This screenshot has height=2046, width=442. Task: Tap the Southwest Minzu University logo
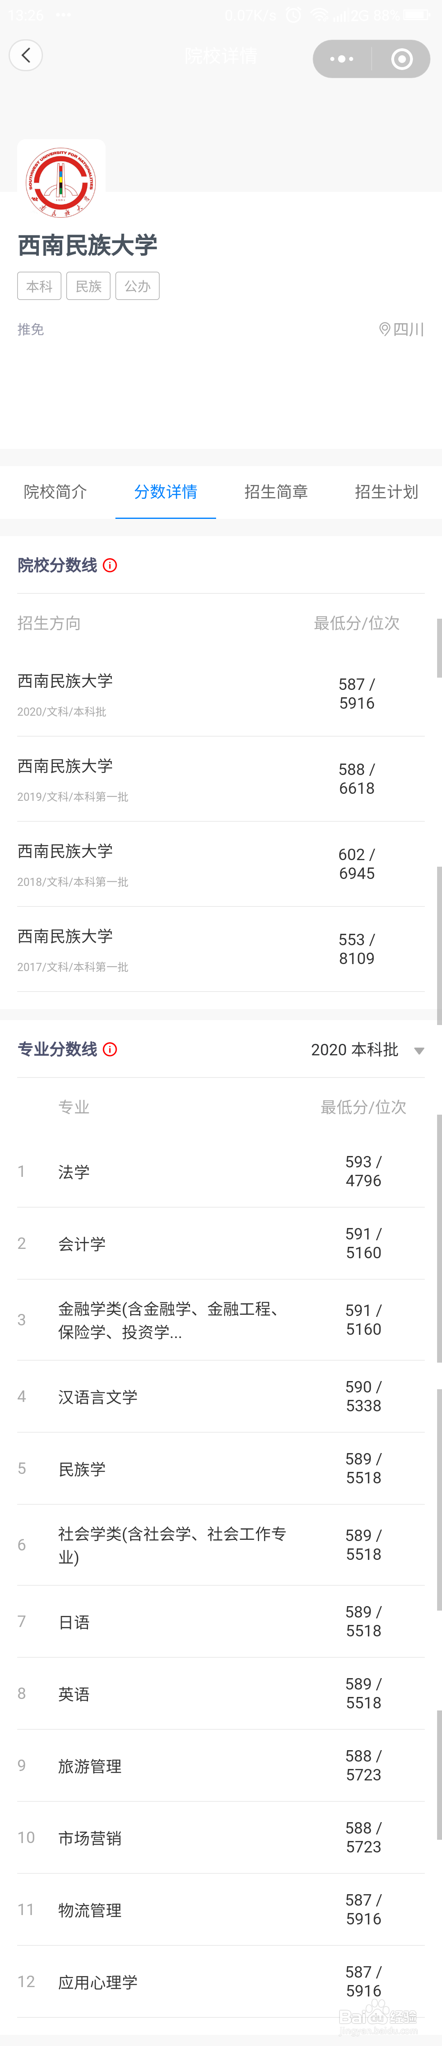[61, 182]
